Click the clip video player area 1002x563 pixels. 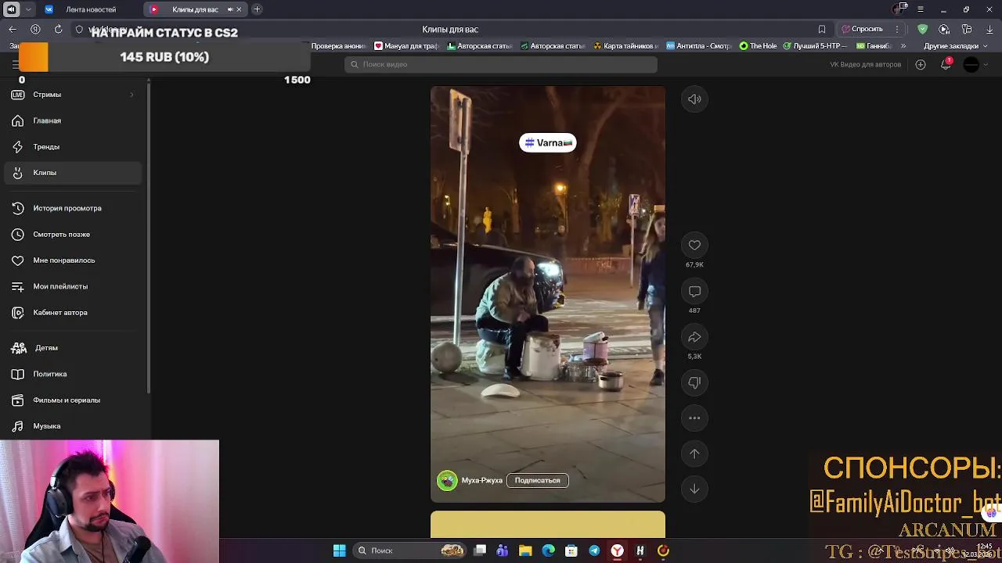coord(548,294)
